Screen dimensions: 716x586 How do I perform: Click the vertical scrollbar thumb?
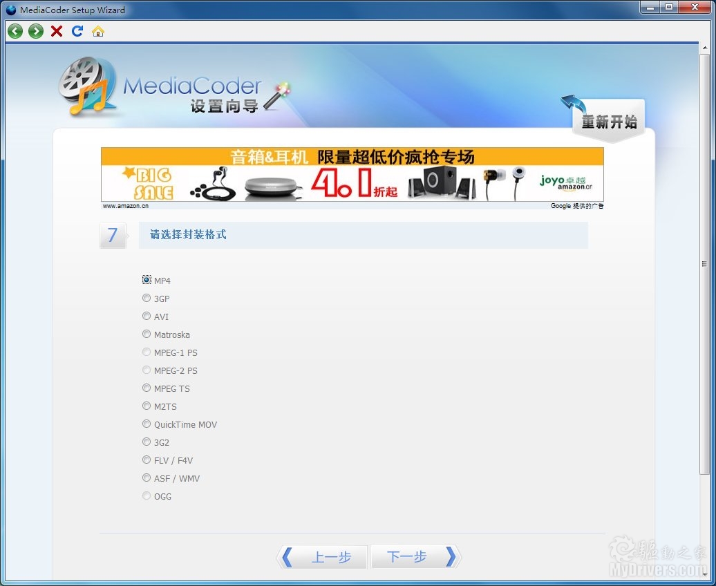[704, 264]
